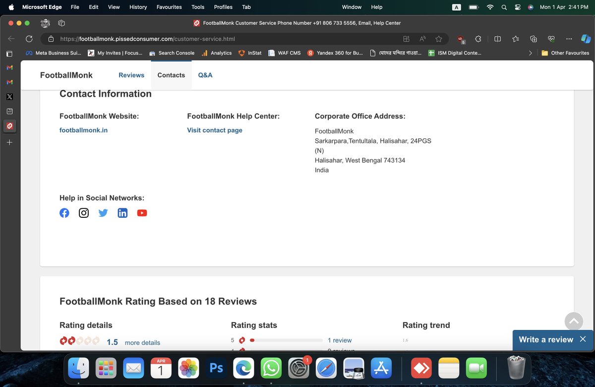Open the profile avatar menu
Viewport: 595px width, 387px height.
point(45,23)
